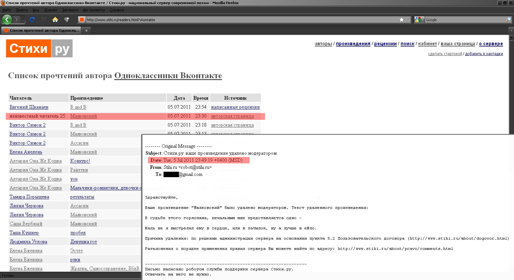
Task: Open Жратва, Самосохранение work link
Action: pyautogui.click(x=105, y=268)
